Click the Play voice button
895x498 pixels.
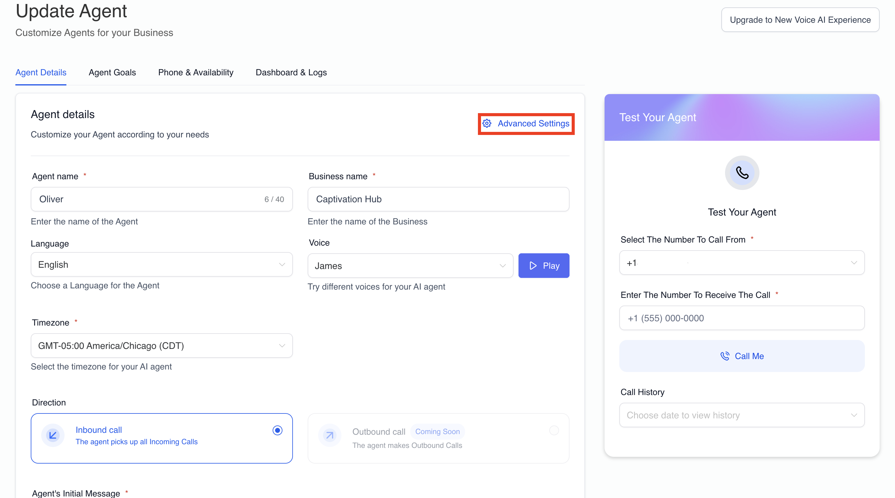(x=544, y=266)
